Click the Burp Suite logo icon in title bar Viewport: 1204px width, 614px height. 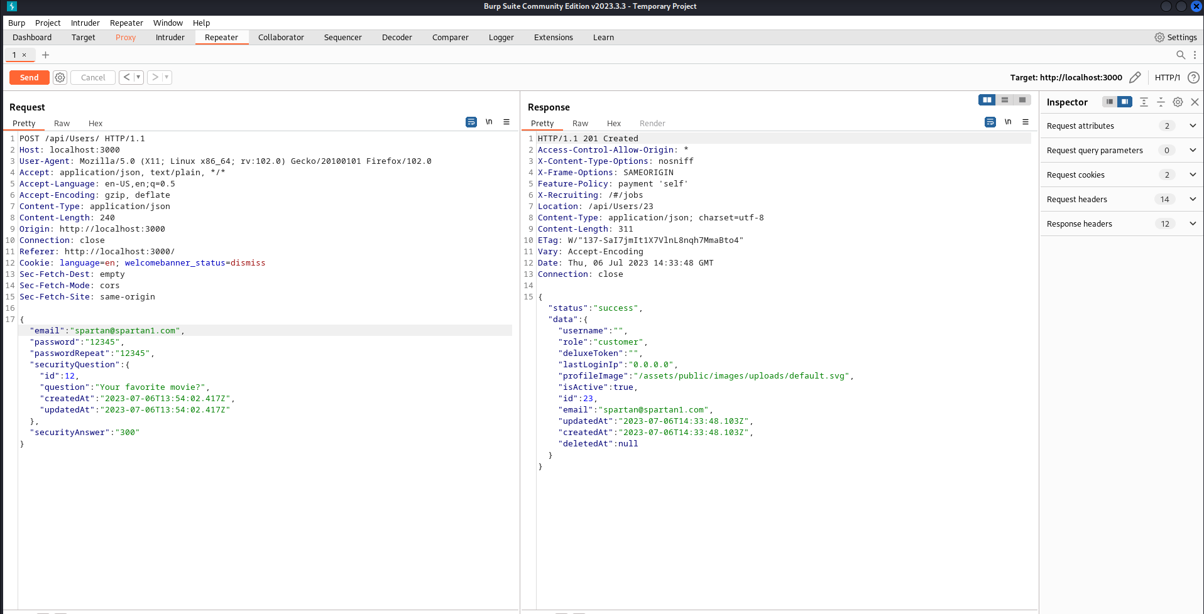(12, 6)
